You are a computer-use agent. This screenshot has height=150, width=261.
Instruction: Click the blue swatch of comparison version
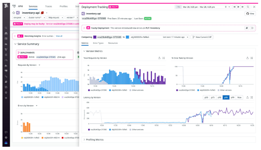[x=127, y=37]
